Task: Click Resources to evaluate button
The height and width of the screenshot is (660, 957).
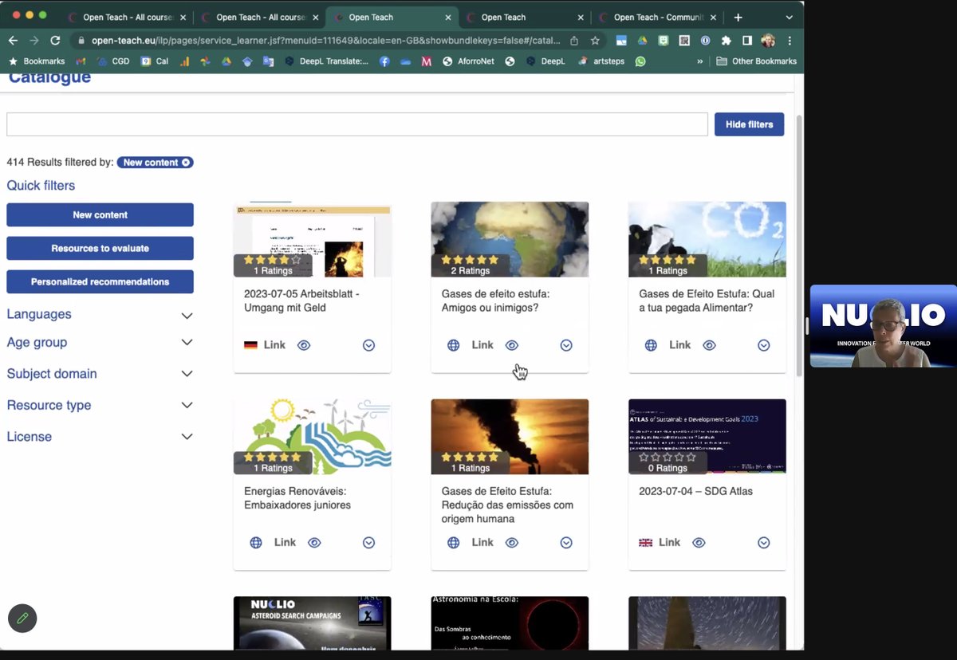Action: pos(100,249)
